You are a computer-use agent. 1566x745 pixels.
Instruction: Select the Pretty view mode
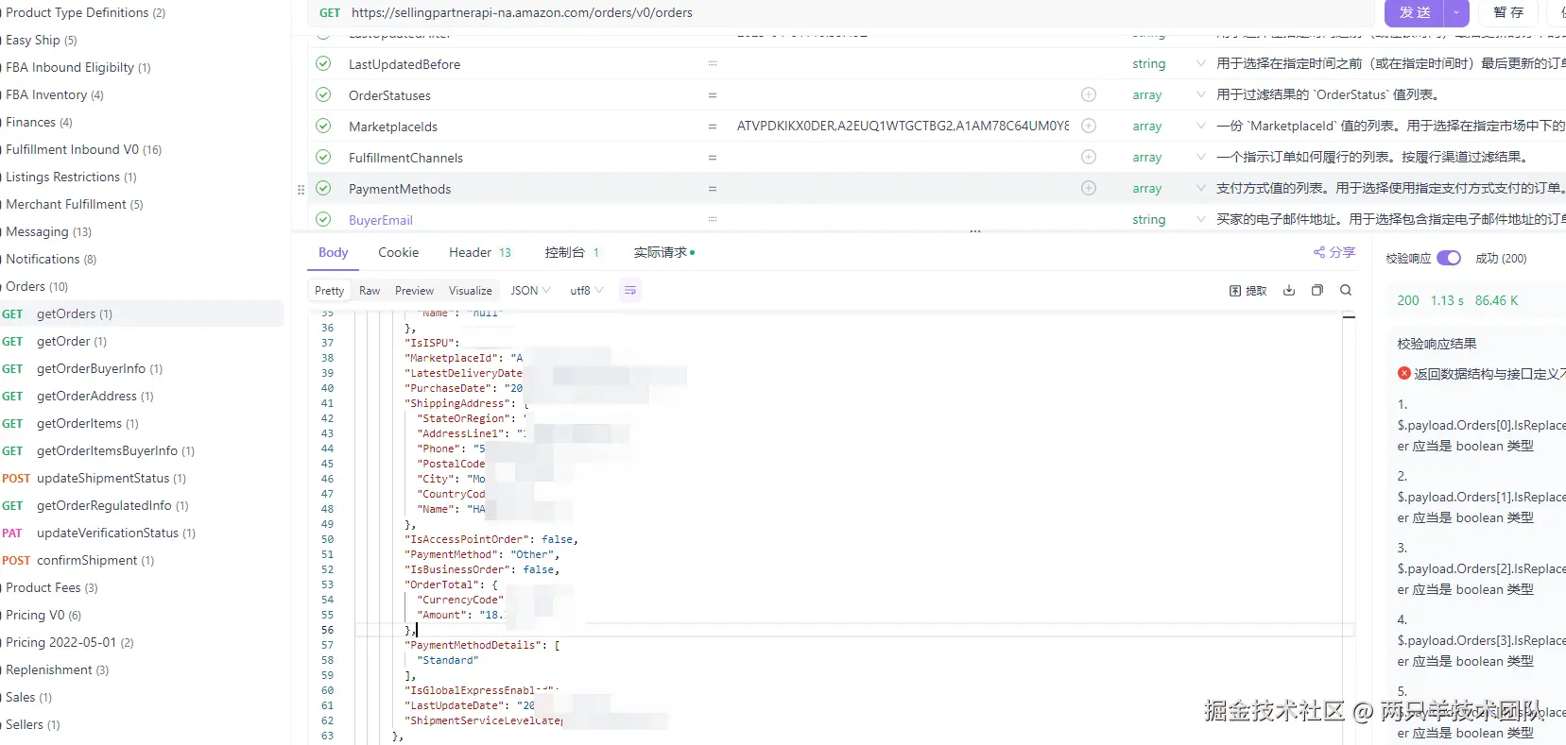(x=329, y=291)
